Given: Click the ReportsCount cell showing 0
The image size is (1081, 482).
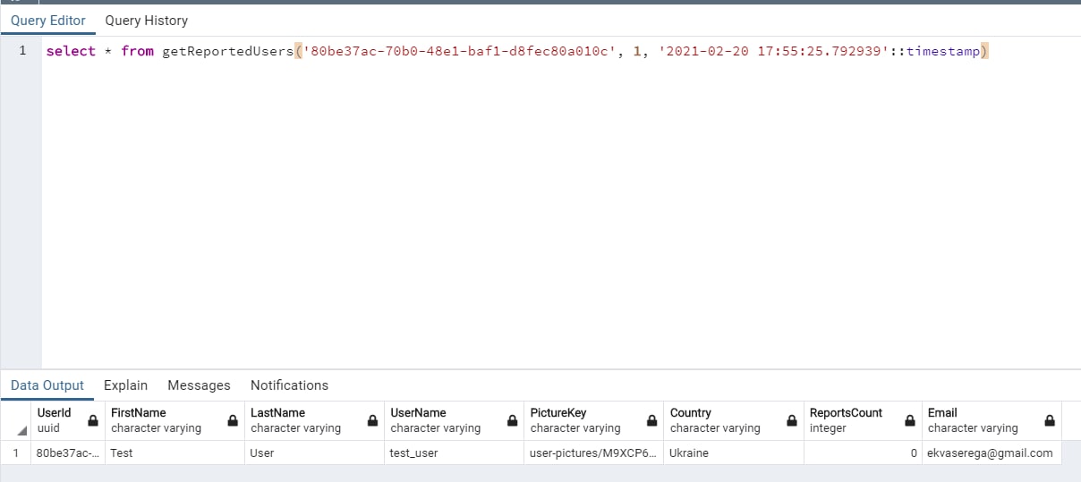Looking at the screenshot, I should [863, 452].
